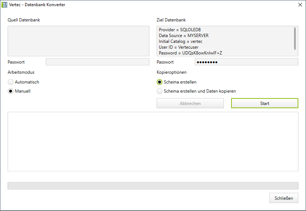Close the Datenbank Konverter window
The width and height of the screenshot is (306, 211).
pyautogui.click(x=300, y=5)
